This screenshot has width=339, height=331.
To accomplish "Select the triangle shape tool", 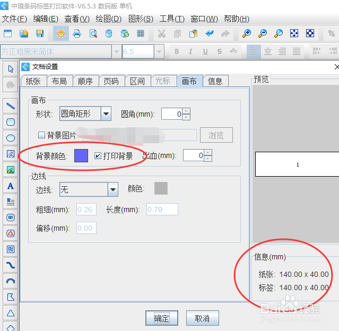I will click(11, 313).
